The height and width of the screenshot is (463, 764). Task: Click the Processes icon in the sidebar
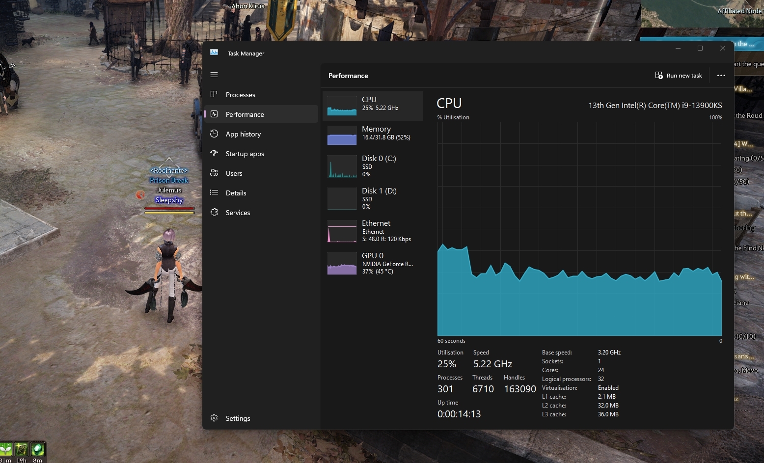pyautogui.click(x=214, y=94)
